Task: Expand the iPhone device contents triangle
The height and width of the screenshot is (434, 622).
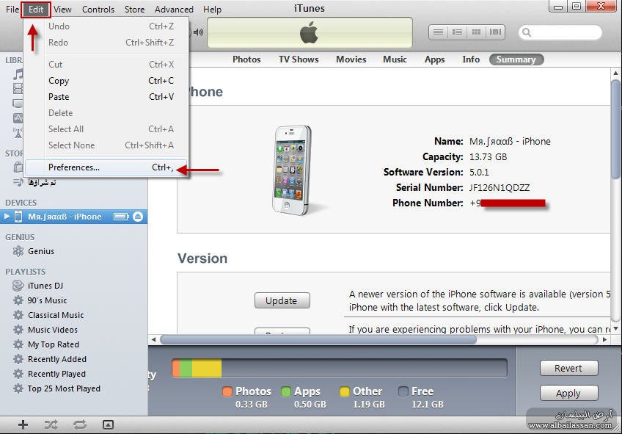Action: [x=7, y=217]
